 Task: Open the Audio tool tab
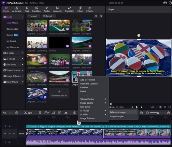pyautogui.click(x=47, y=9)
